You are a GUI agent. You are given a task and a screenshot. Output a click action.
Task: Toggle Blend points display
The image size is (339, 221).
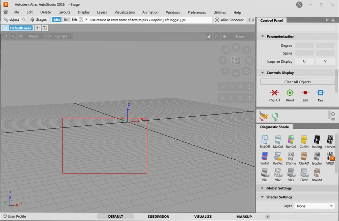coord(290,96)
